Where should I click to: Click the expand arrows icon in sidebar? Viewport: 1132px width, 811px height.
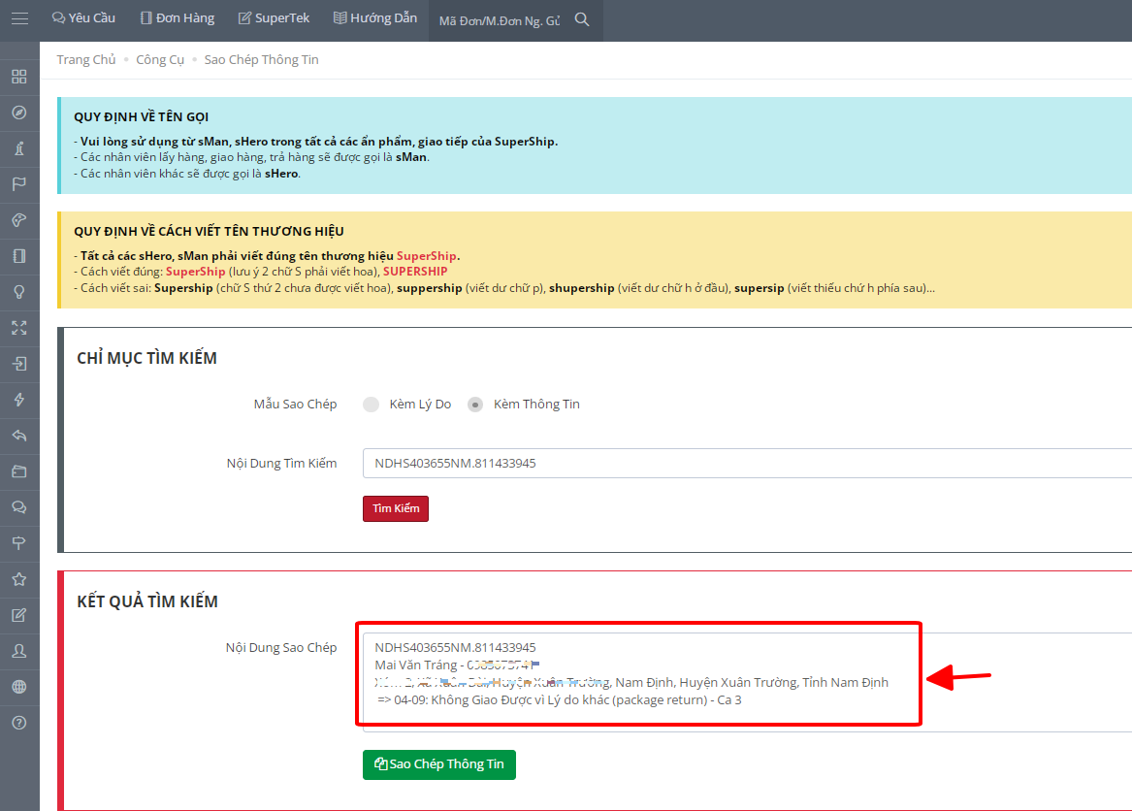pyautogui.click(x=19, y=328)
